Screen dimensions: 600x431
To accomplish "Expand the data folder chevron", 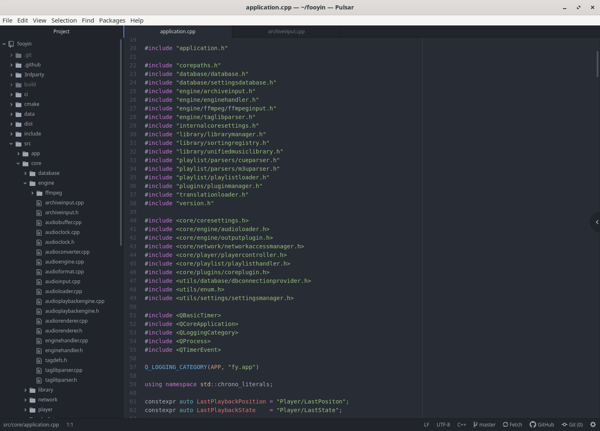I will (11, 114).
